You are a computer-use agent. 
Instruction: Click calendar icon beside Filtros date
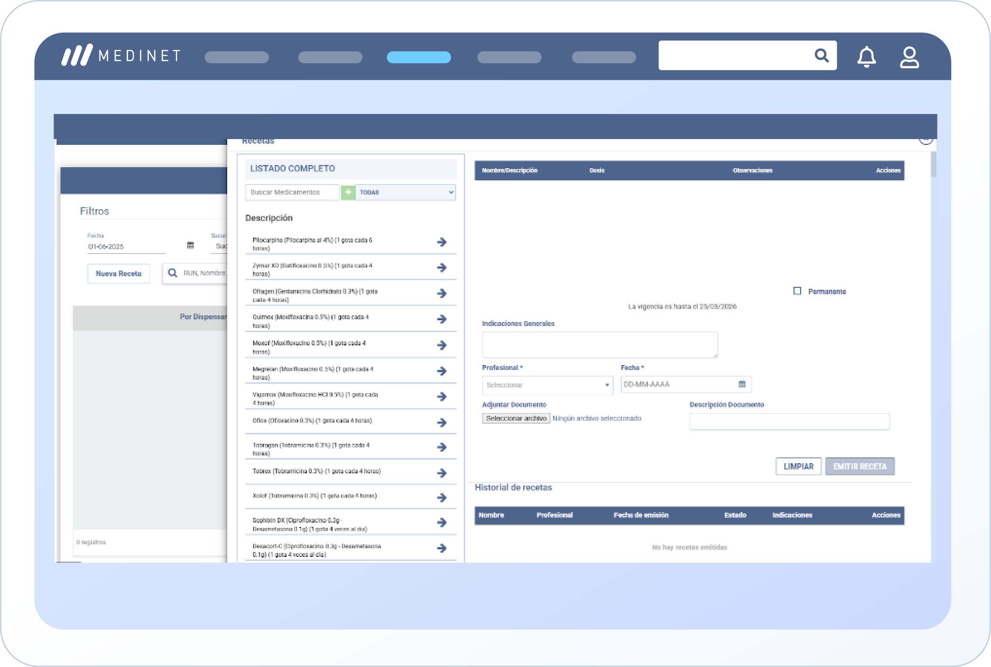point(190,245)
